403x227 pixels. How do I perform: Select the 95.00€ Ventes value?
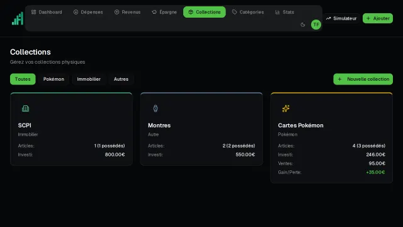point(377,163)
